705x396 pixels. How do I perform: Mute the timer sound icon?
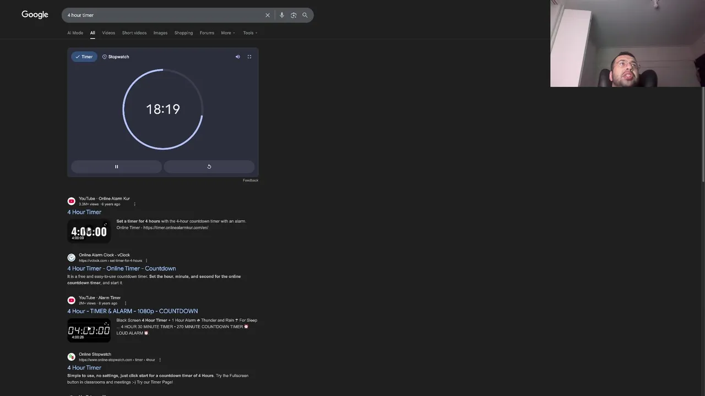click(238, 57)
